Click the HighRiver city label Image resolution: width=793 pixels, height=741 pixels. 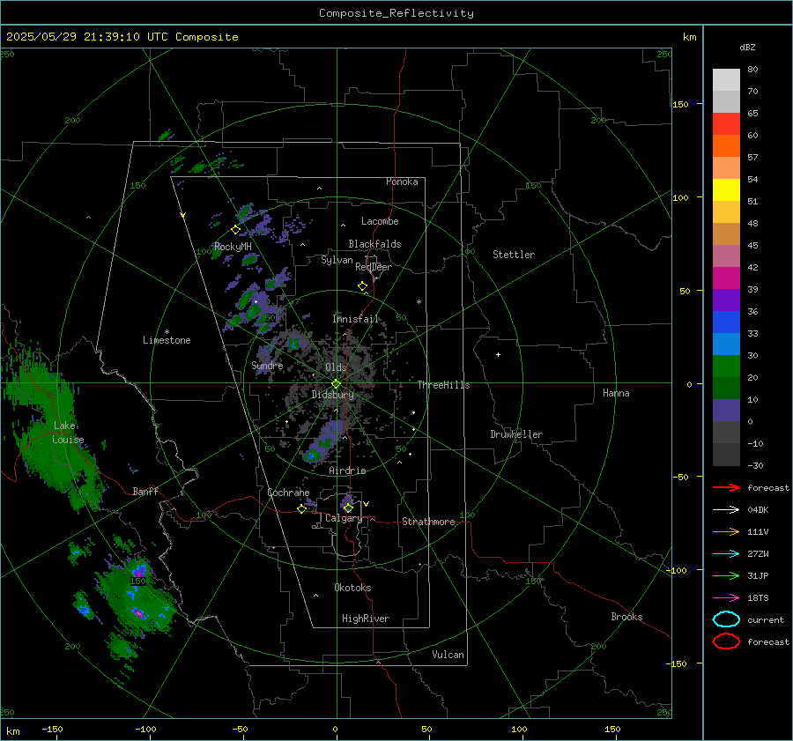366,619
